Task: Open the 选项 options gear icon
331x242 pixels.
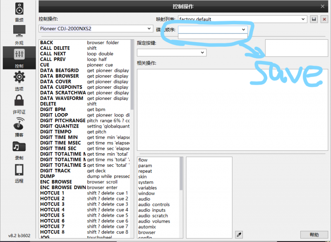Action: click(x=19, y=80)
